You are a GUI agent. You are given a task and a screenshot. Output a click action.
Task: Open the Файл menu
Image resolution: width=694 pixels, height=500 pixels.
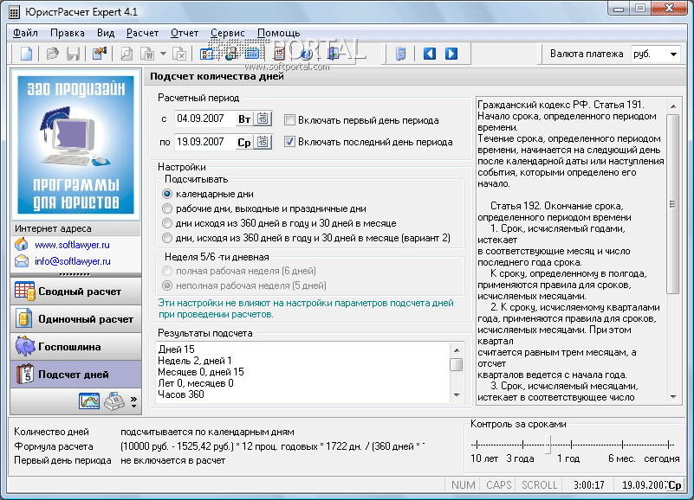(x=25, y=33)
